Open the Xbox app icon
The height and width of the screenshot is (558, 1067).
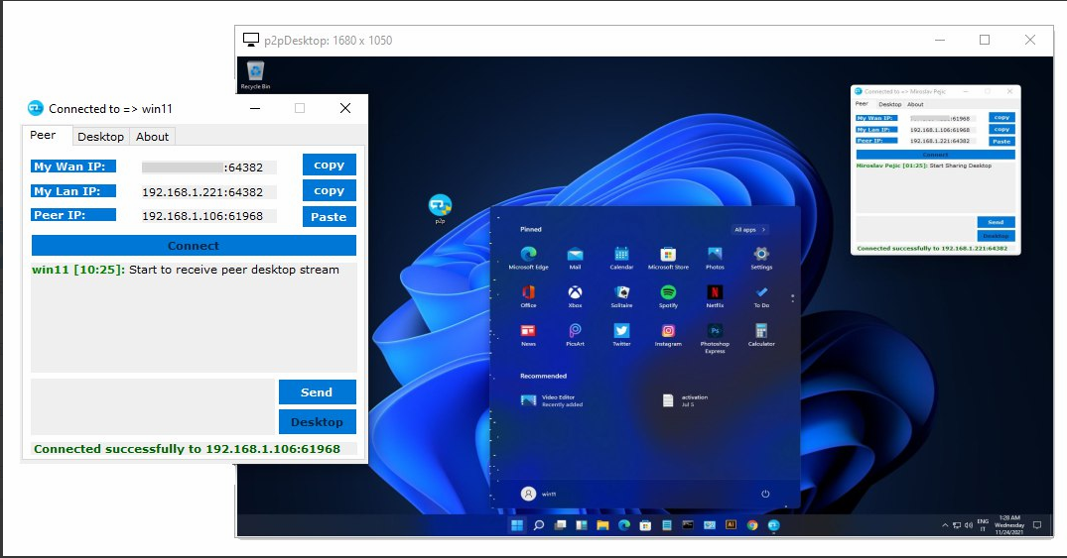point(575,293)
